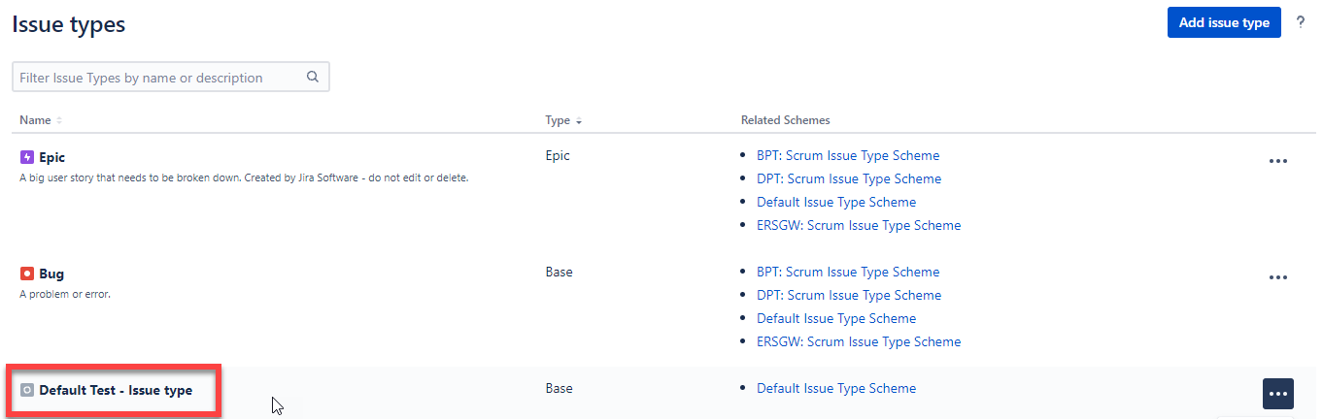Click the 'A problem or error.' description
Image resolution: width=1323 pixels, height=419 pixels.
coord(65,294)
